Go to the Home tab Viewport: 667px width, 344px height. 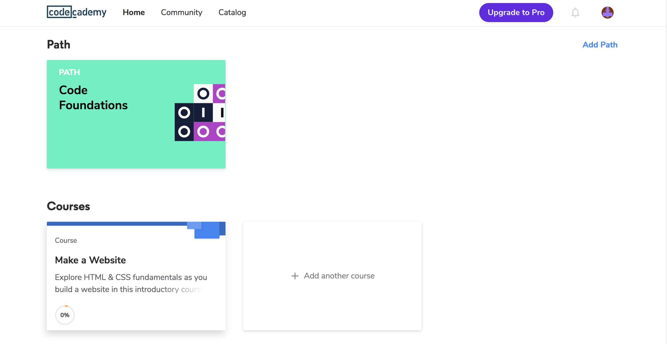tap(134, 13)
